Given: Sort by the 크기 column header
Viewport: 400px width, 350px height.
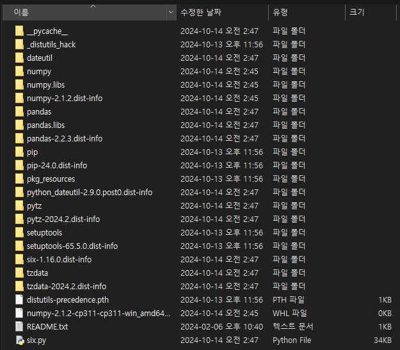Looking at the screenshot, I should 371,12.
